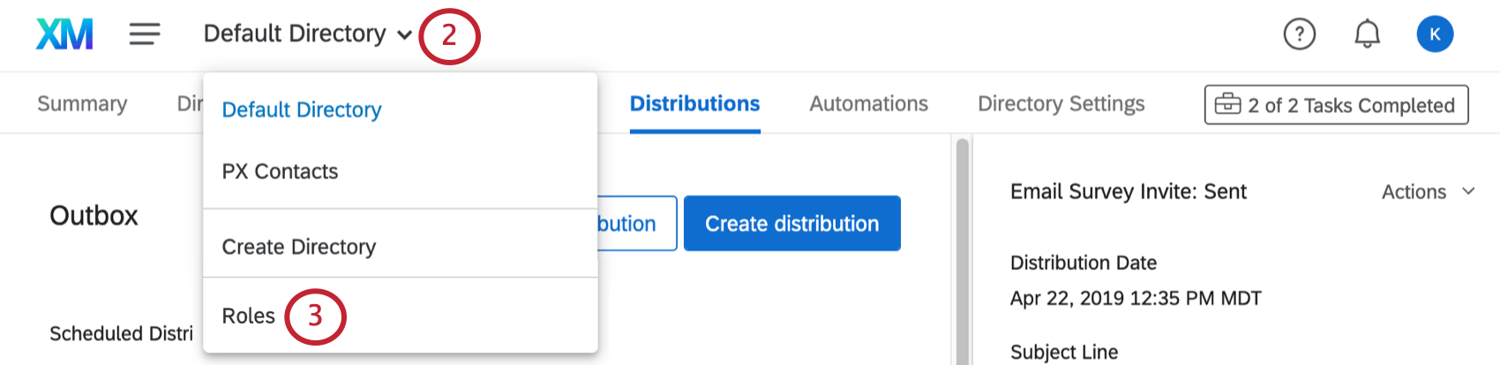View notifications bell icon
This screenshot has height=365, width=1500.
(1367, 34)
